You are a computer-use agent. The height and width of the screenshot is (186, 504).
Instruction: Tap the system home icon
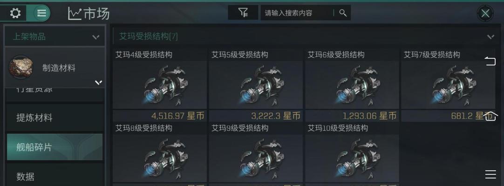(490, 116)
